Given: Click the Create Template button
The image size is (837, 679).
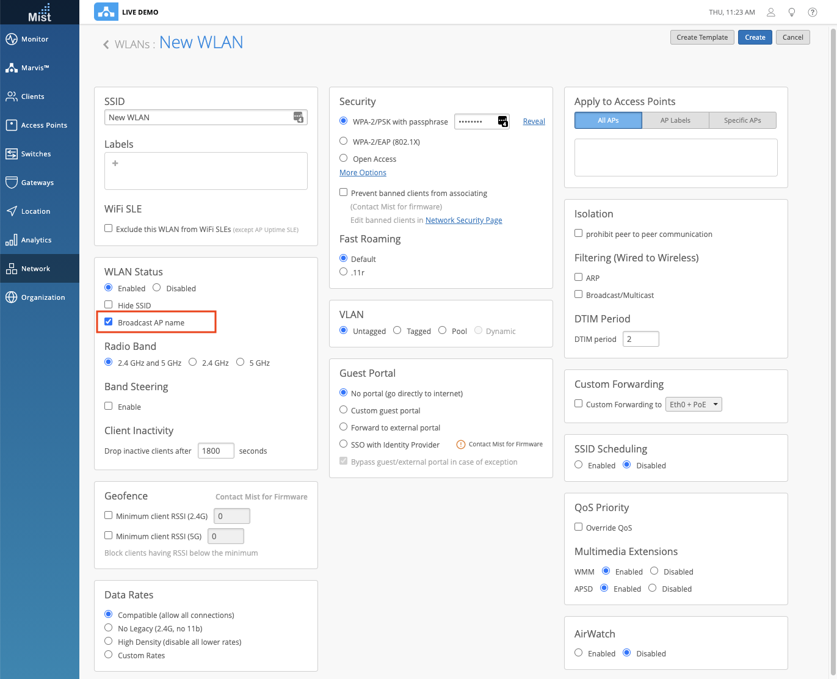Looking at the screenshot, I should (702, 37).
